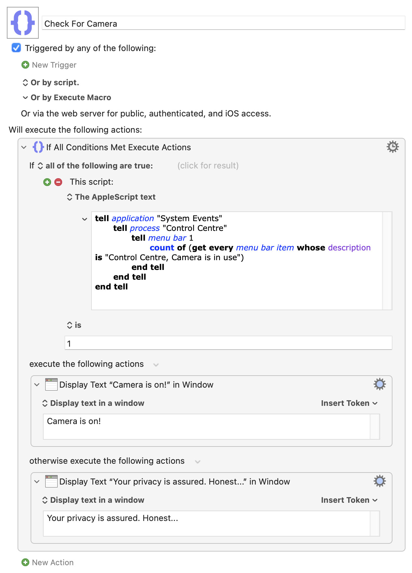Click the "(click for result)" link
The height and width of the screenshot is (573, 412).
coord(208,166)
